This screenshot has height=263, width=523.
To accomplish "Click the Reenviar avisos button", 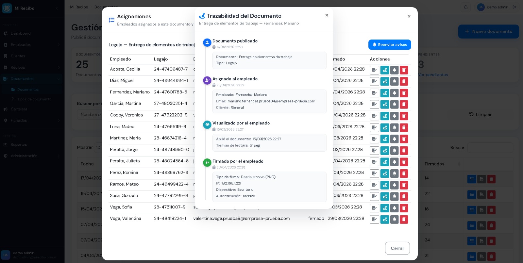I will (x=389, y=45).
